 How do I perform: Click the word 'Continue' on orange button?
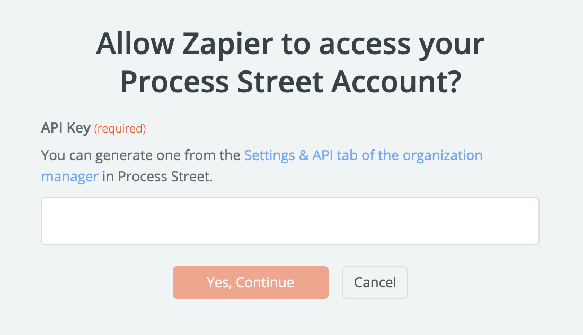tap(265, 283)
